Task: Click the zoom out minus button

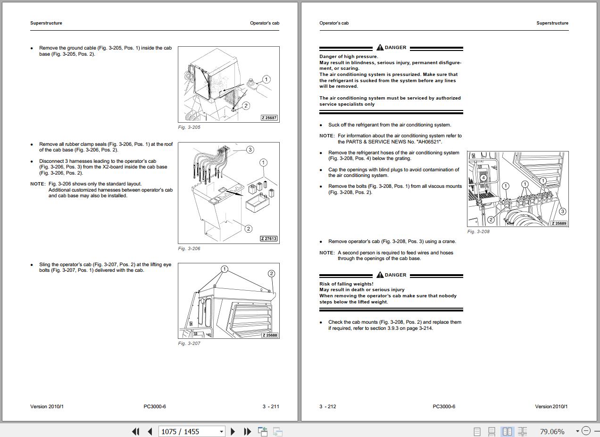Action: pos(586,431)
